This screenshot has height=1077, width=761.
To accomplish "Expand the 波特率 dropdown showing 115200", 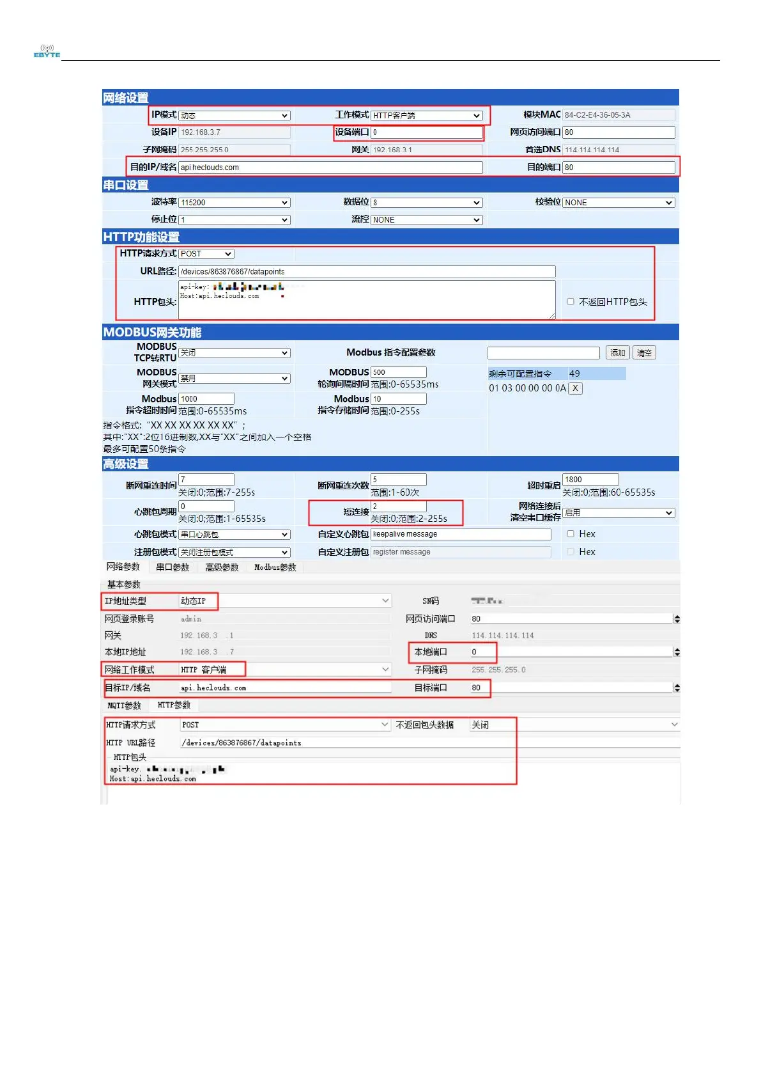I will [x=234, y=203].
